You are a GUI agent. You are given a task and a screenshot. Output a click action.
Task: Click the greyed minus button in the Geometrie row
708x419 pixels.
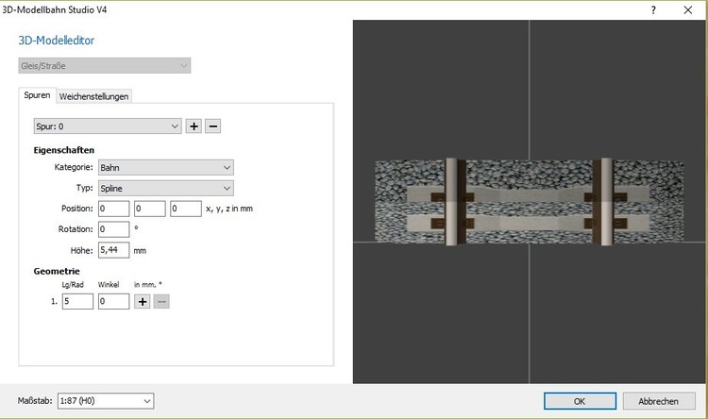pos(161,302)
